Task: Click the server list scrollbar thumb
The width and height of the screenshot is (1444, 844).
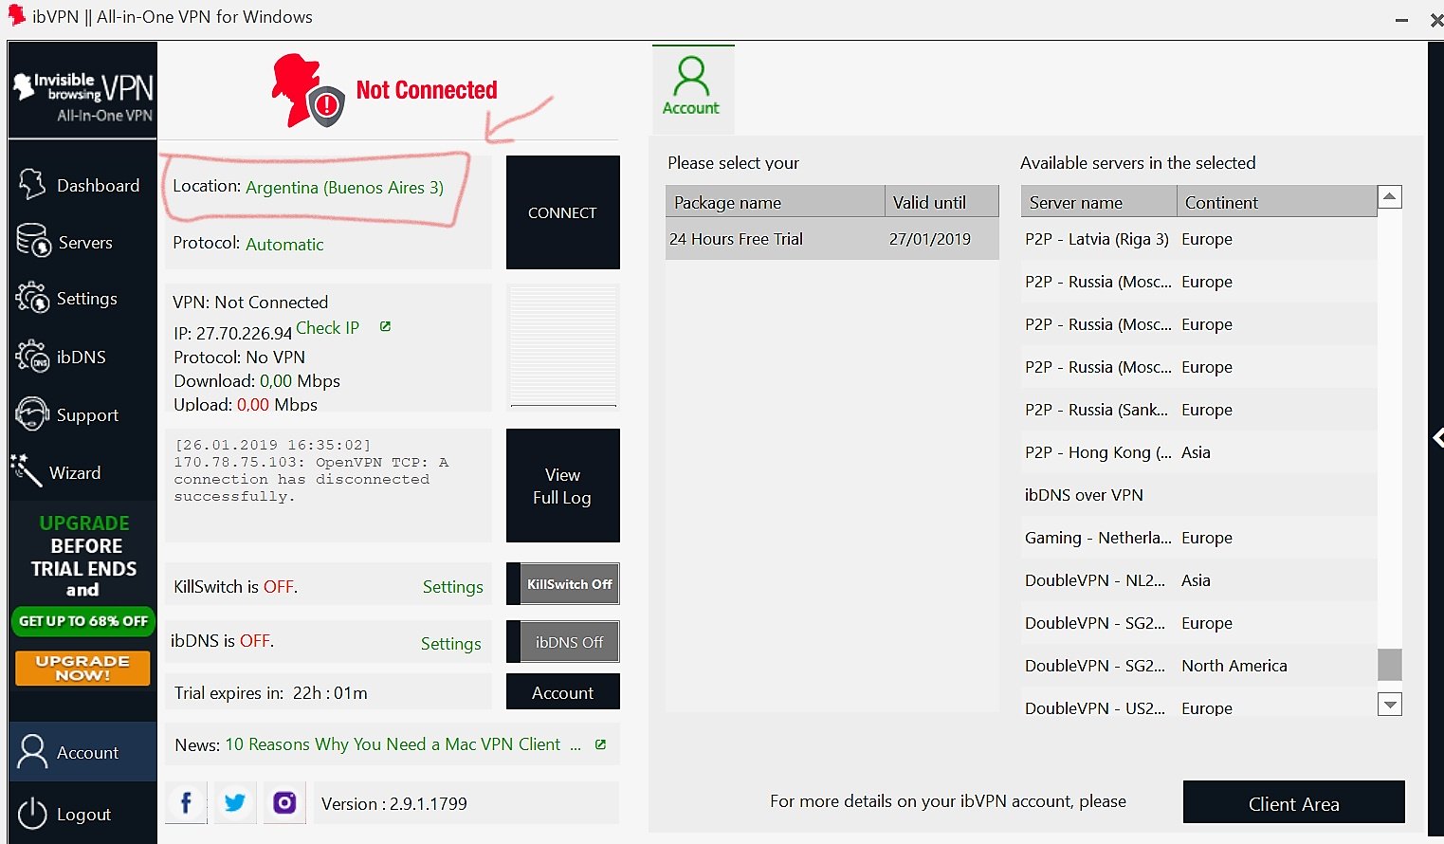Action: coord(1389,664)
